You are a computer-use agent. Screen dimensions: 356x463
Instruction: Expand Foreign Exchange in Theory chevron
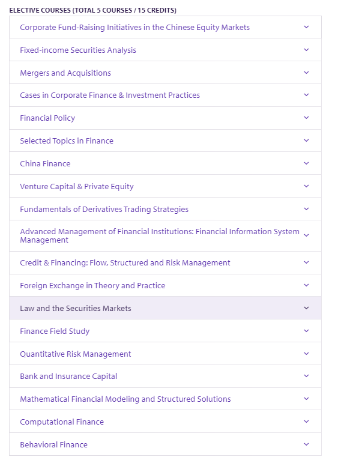tap(306, 285)
